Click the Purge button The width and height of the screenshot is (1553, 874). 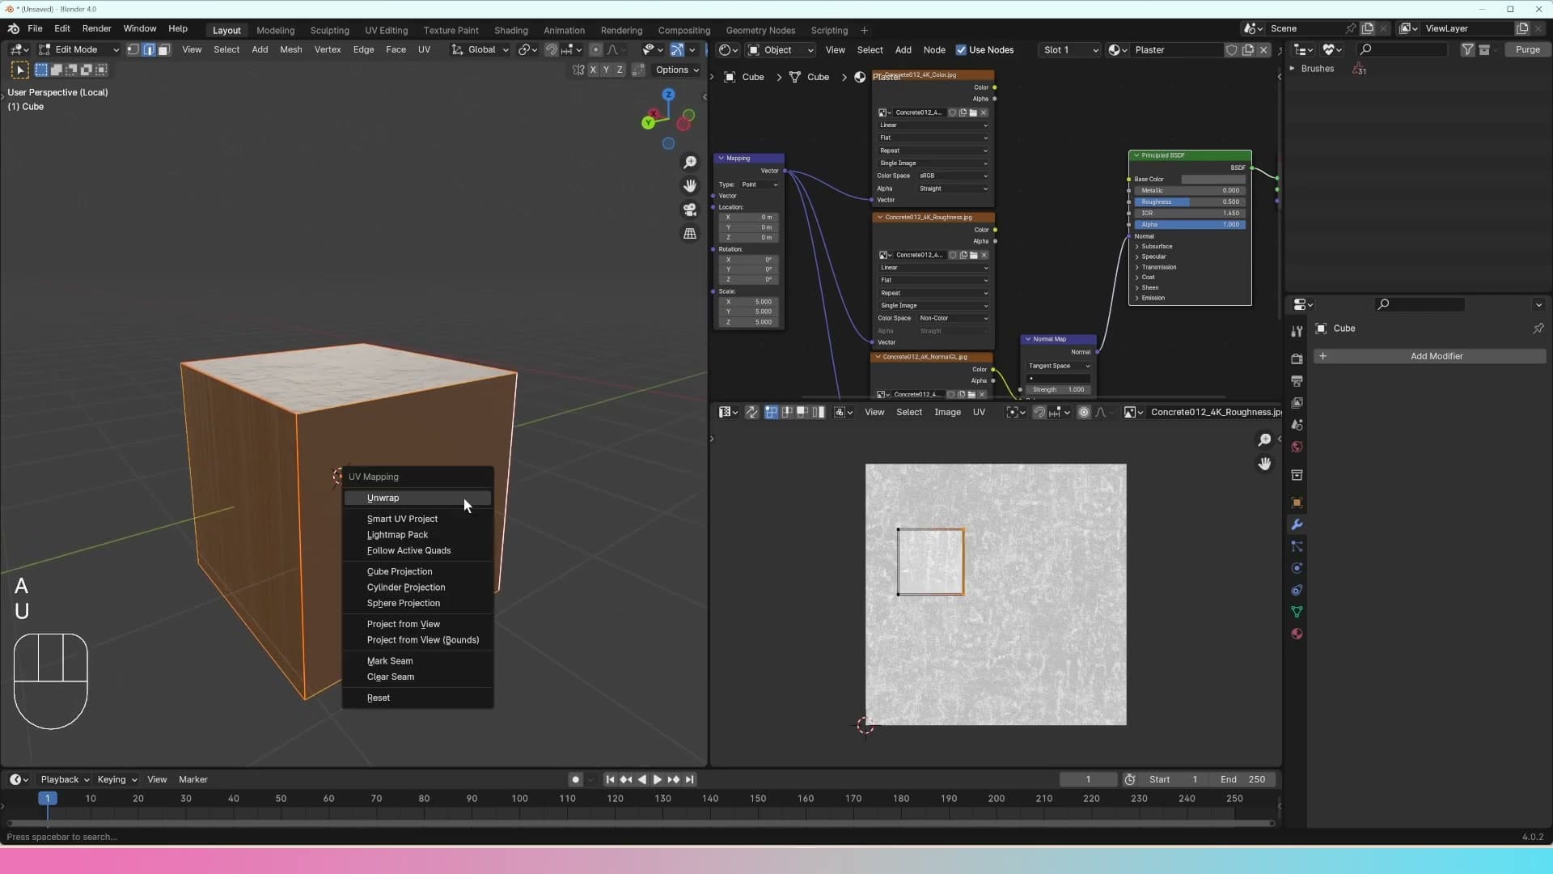point(1527,50)
